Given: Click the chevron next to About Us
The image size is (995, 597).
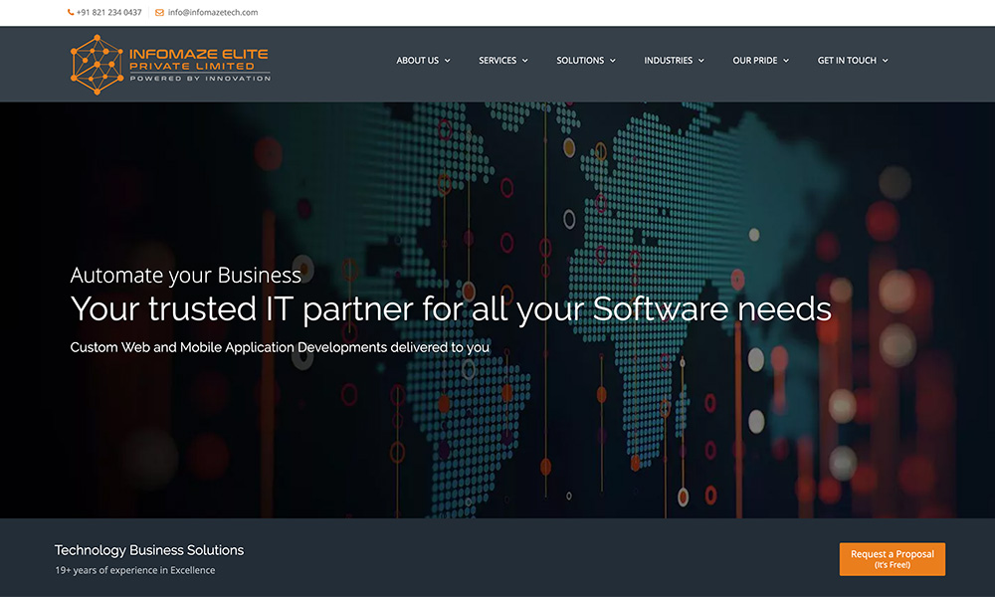Looking at the screenshot, I should (x=447, y=61).
